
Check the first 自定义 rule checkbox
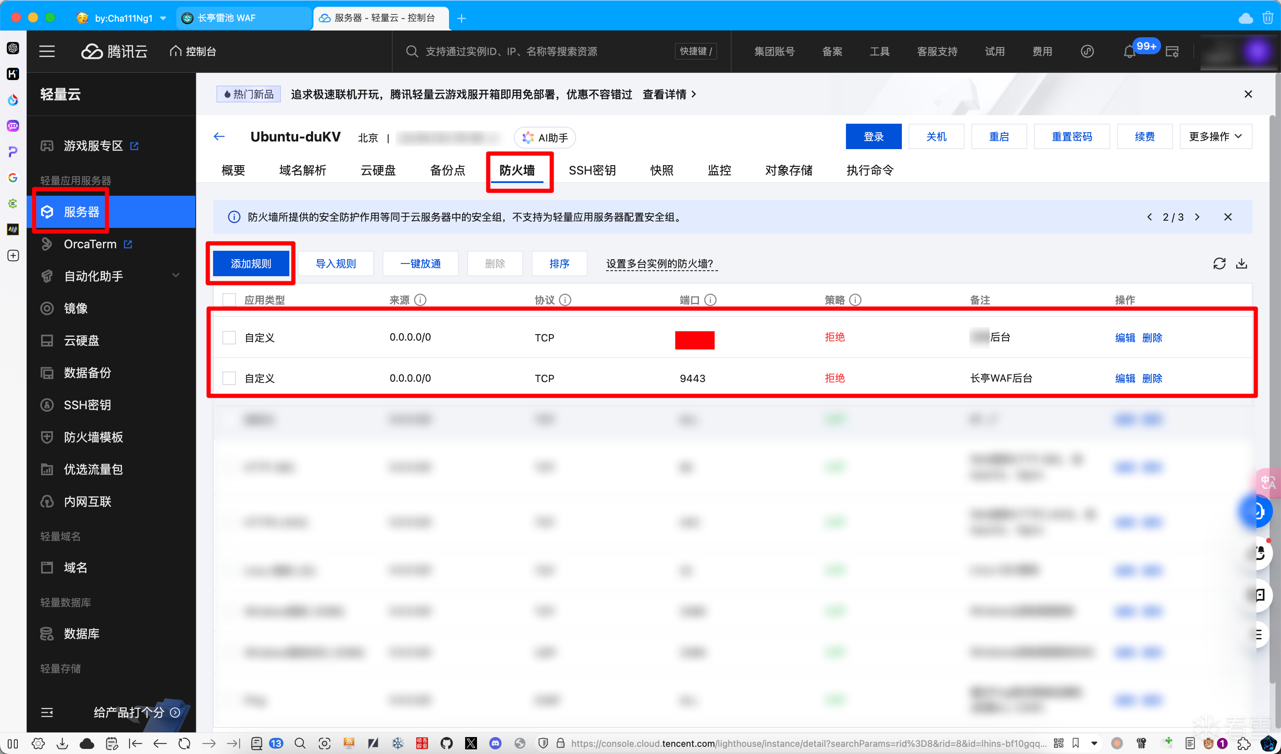click(x=229, y=338)
